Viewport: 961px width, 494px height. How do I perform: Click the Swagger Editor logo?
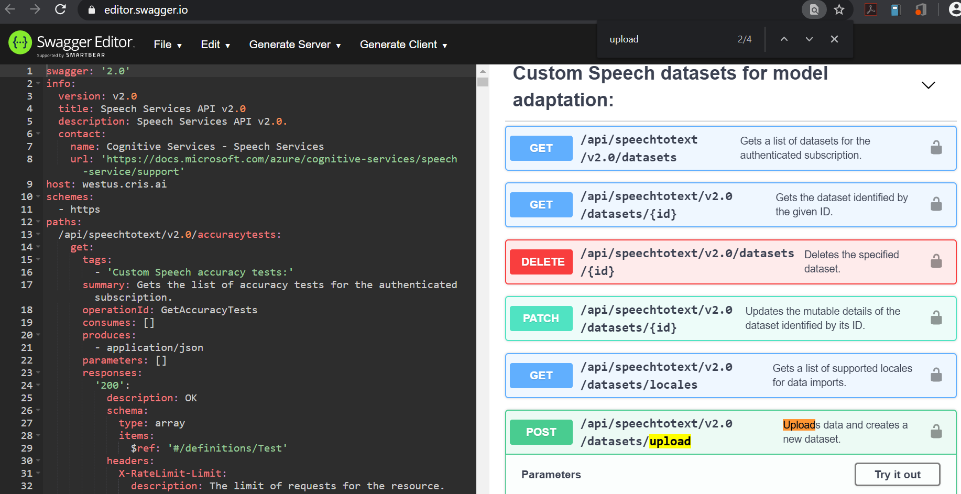71,43
